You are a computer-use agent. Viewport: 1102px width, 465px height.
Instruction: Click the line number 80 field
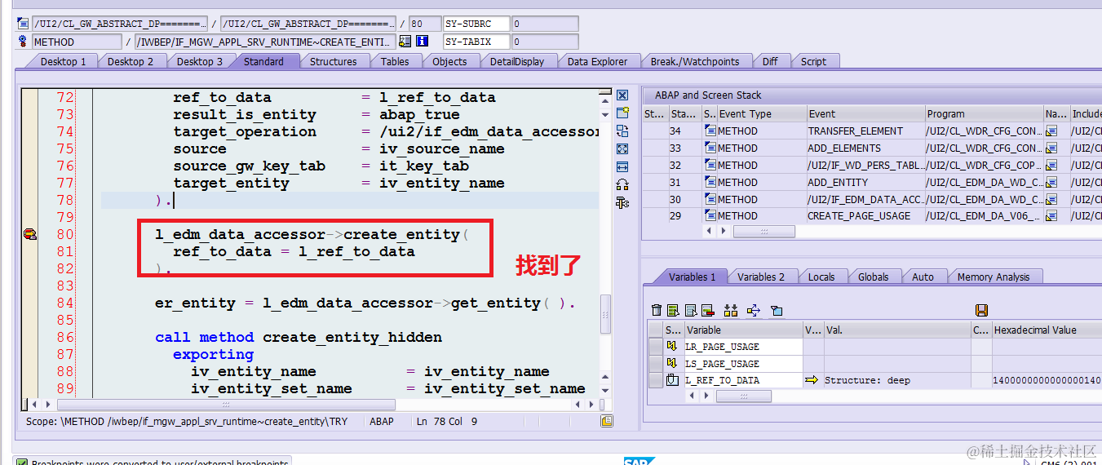(423, 24)
